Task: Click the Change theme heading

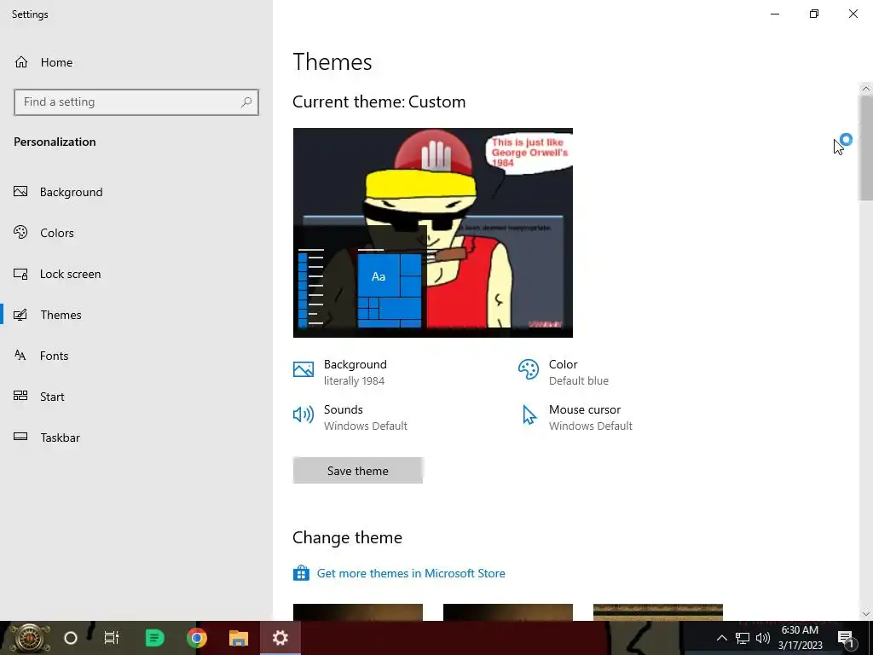Action: (348, 537)
